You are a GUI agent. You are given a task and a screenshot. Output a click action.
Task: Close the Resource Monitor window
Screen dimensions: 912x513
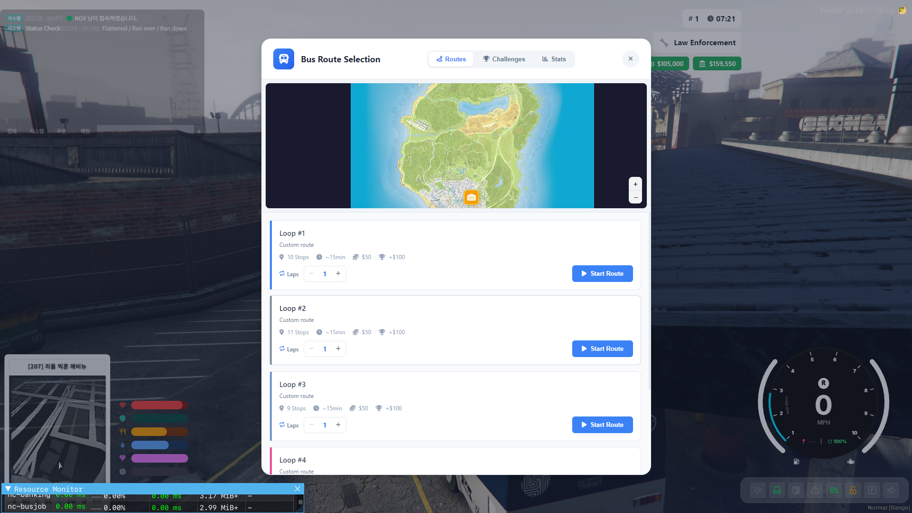click(298, 489)
